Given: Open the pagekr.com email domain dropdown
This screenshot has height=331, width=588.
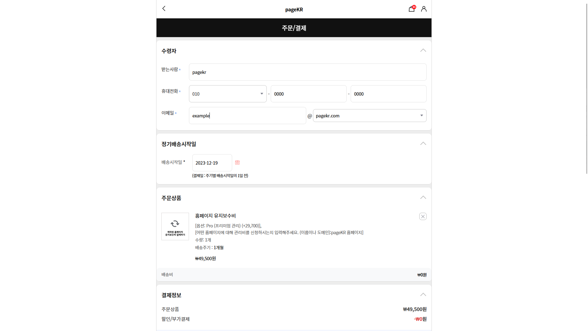Looking at the screenshot, I should [370, 116].
